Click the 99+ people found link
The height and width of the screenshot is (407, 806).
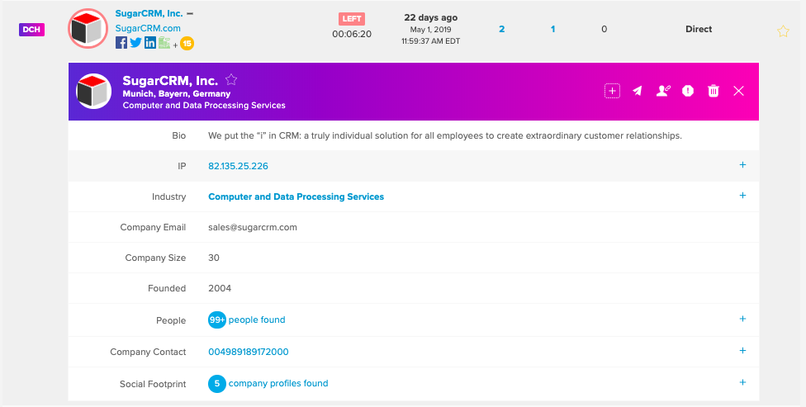tap(247, 319)
